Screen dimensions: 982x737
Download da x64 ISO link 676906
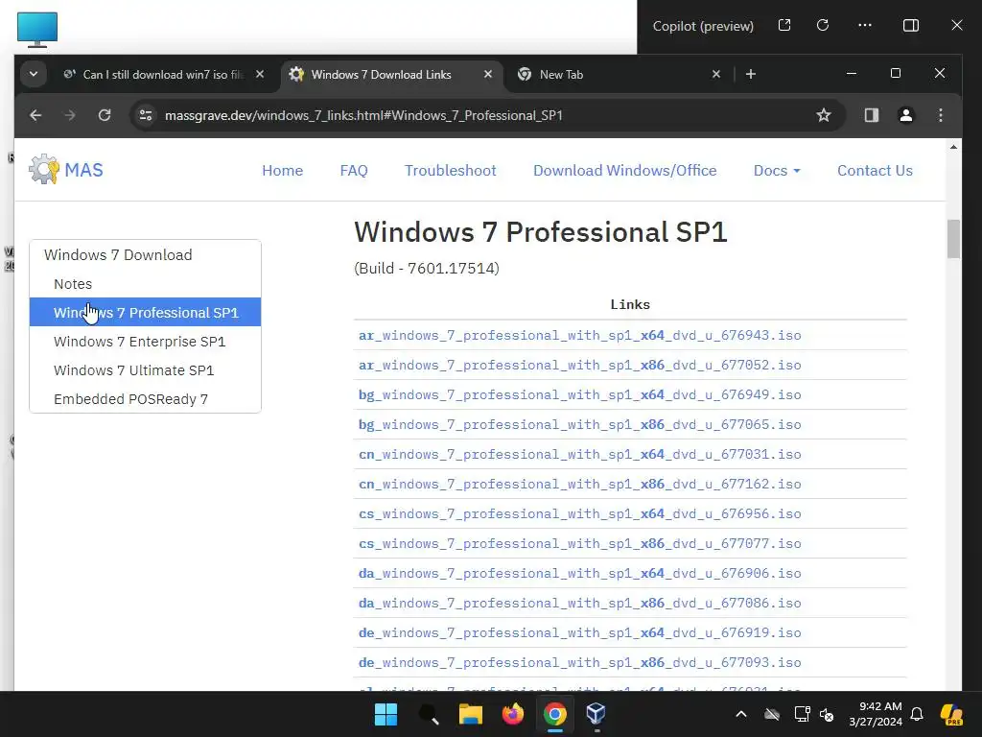pos(580,574)
